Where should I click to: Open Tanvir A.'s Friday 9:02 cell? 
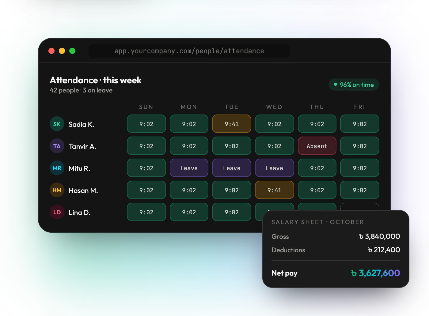360,146
